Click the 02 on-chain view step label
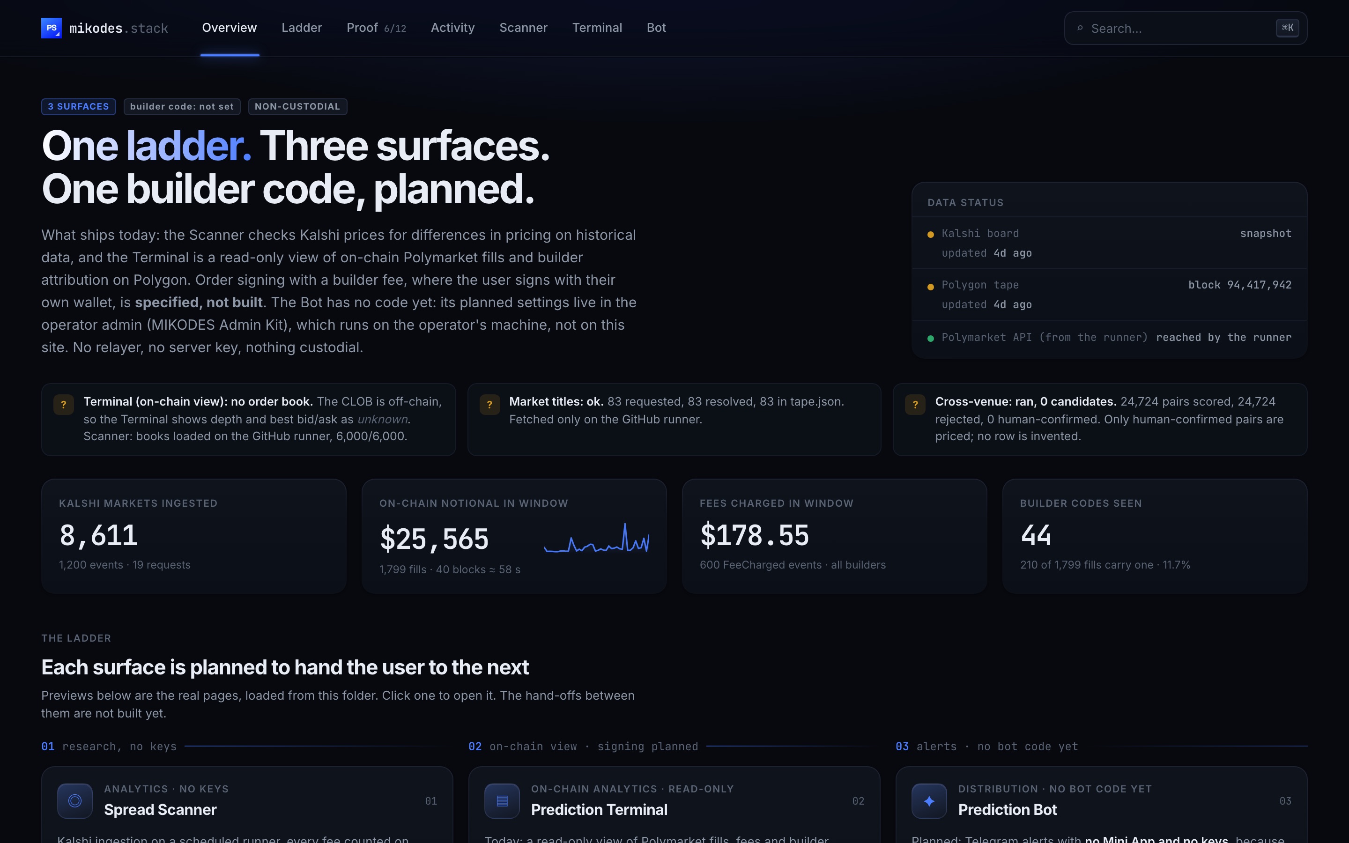Image resolution: width=1349 pixels, height=843 pixels. pyautogui.click(x=583, y=747)
